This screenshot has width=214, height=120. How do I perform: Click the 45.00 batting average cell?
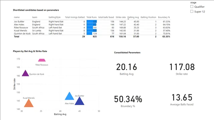(136, 21)
